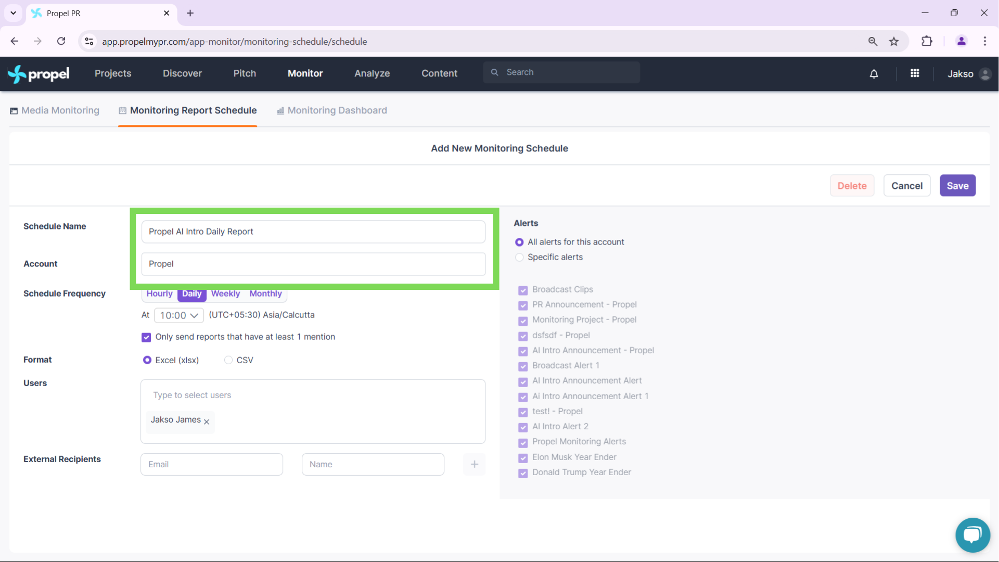Open the notifications bell
This screenshot has height=562, width=999.
coord(874,74)
